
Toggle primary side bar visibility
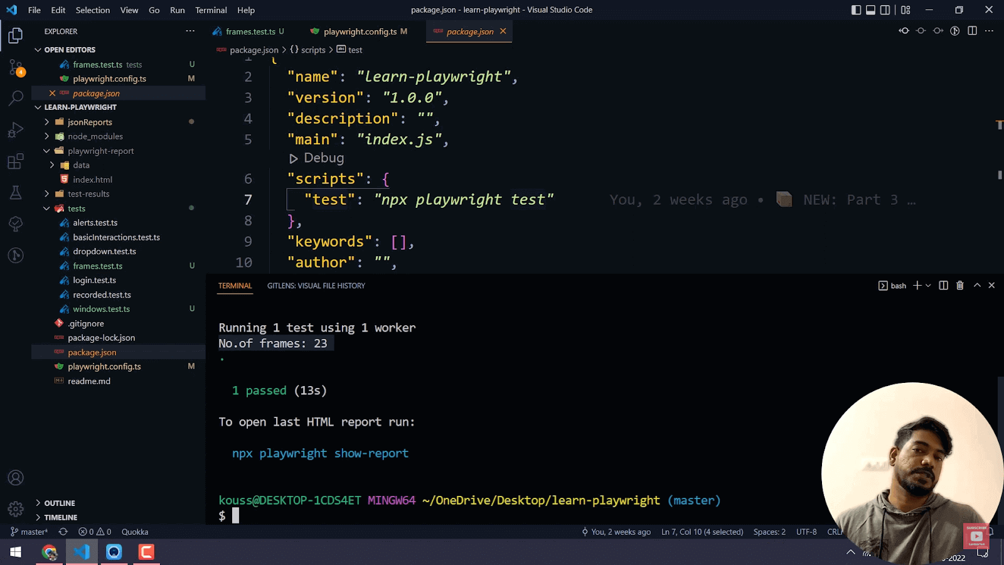click(x=856, y=10)
